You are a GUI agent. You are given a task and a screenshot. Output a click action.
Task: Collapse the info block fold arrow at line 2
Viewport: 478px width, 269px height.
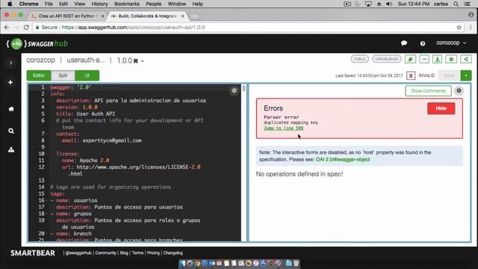pyautogui.click(x=47, y=94)
